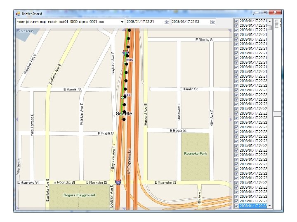Select the topmost black GPS point on I-5

tap(129, 30)
